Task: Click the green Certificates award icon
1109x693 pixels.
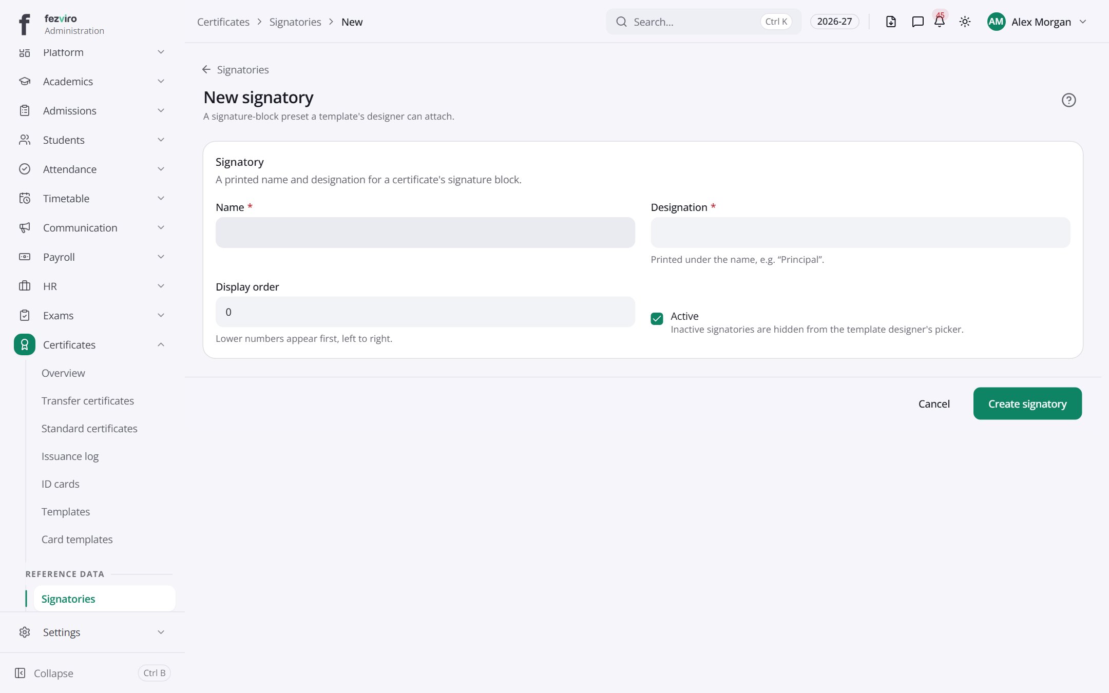Action: click(25, 345)
